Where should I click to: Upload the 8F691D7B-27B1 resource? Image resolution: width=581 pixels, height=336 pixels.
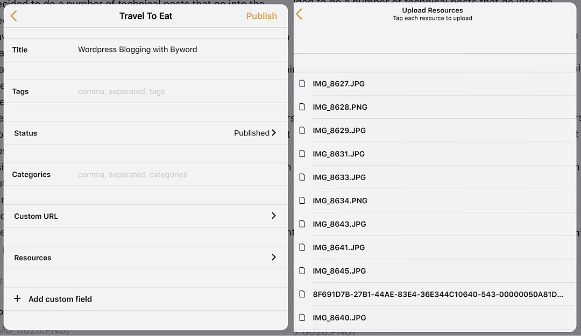pyautogui.click(x=435, y=294)
